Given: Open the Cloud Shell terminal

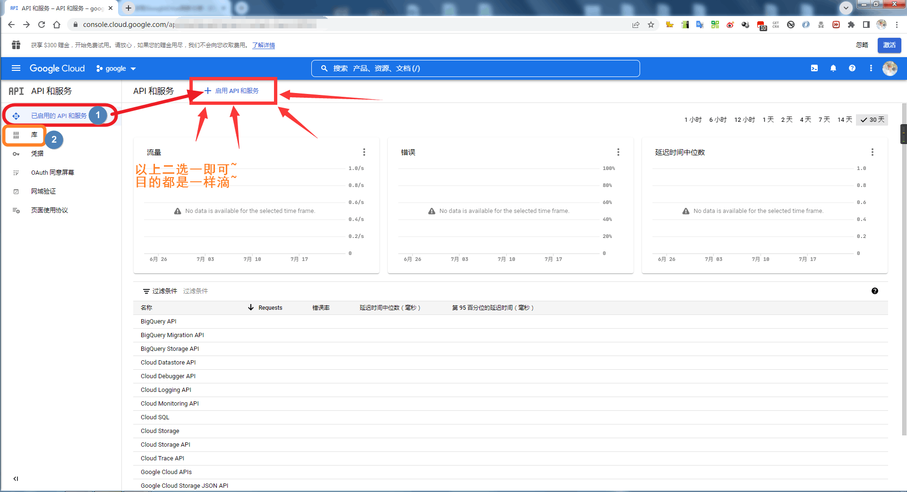Looking at the screenshot, I should pyautogui.click(x=814, y=68).
